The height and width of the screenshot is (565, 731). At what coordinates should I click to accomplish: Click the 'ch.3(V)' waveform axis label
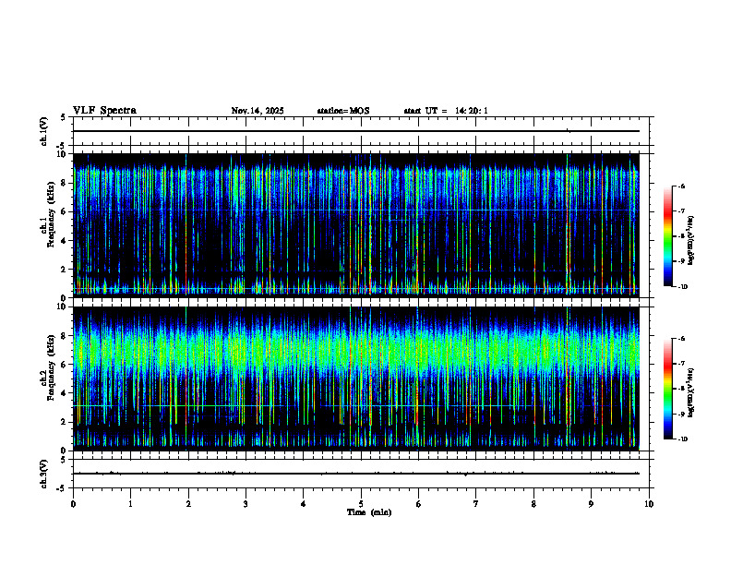pyautogui.click(x=43, y=474)
